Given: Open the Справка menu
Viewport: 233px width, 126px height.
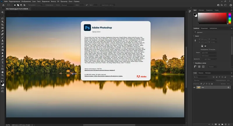Looking at the screenshot, I should pos(77,1).
